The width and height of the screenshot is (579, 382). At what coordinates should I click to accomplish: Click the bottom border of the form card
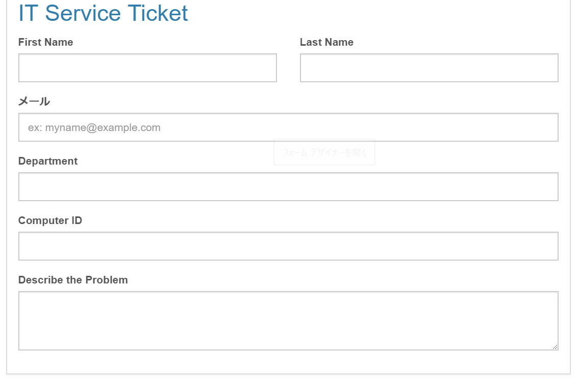click(x=288, y=374)
